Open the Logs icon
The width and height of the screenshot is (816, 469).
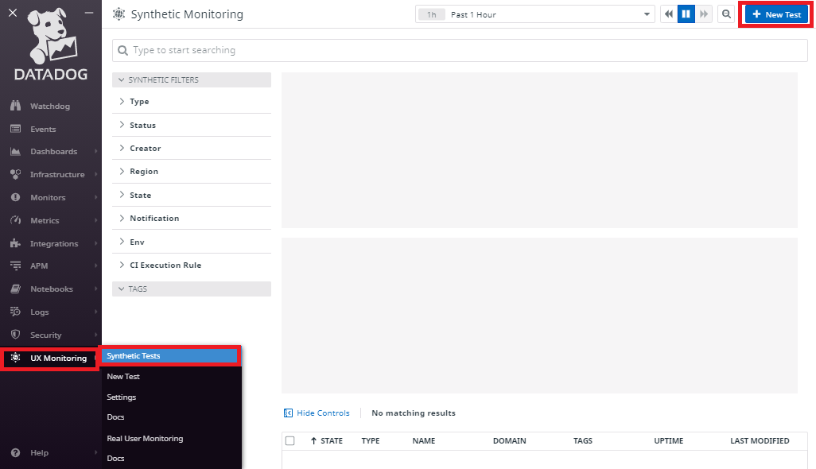tap(16, 312)
